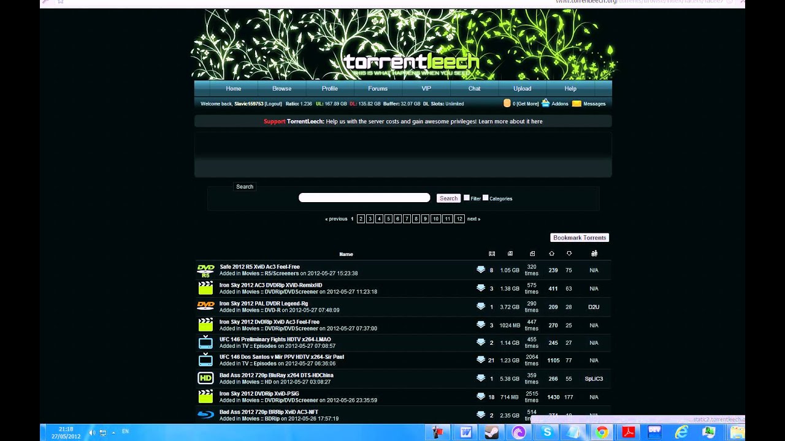Screen dimensions: 785x441
Task: Sort by leechers down-arrow column icon
Action: click(569, 254)
